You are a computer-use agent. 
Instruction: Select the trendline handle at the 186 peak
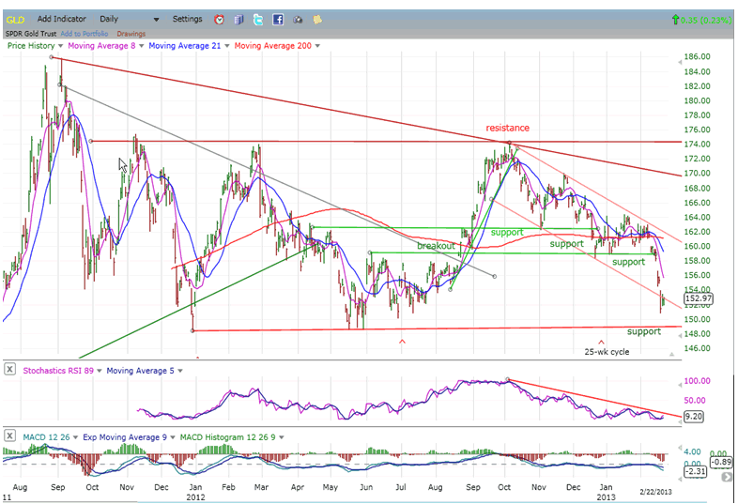click(x=52, y=57)
